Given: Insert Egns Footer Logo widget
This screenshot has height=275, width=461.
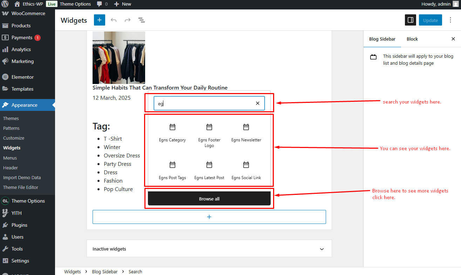Looking at the screenshot, I should (209, 135).
